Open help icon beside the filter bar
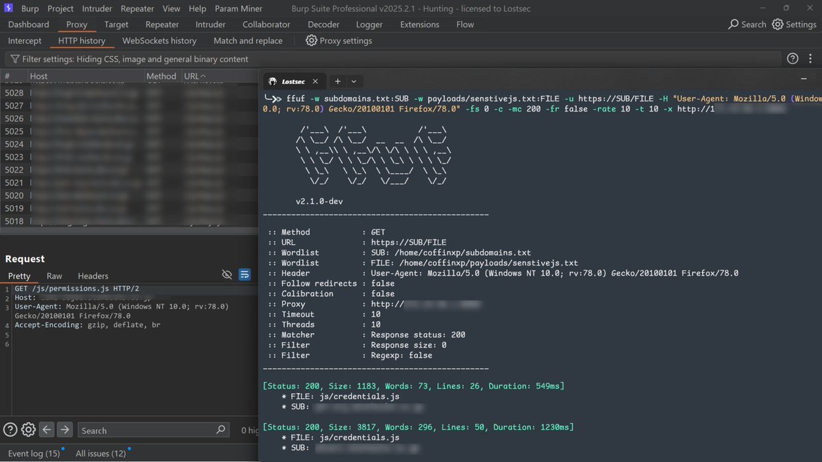This screenshot has width=822, height=462. pyautogui.click(x=793, y=59)
